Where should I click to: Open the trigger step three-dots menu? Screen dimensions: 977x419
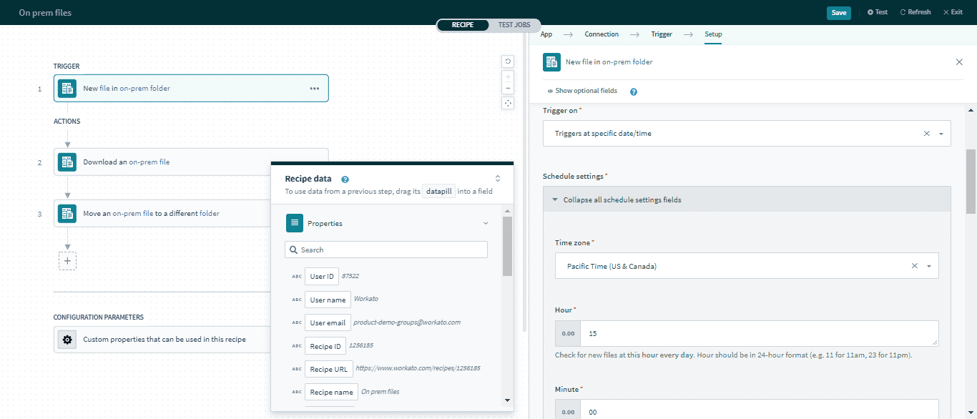point(314,89)
